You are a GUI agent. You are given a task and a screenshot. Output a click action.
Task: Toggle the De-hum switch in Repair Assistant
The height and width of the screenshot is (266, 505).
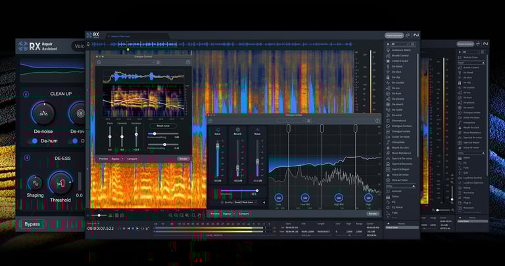[x=32, y=141]
